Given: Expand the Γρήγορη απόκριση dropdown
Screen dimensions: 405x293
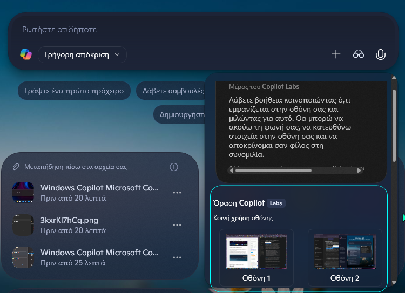Looking at the screenshot, I should pos(82,54).
